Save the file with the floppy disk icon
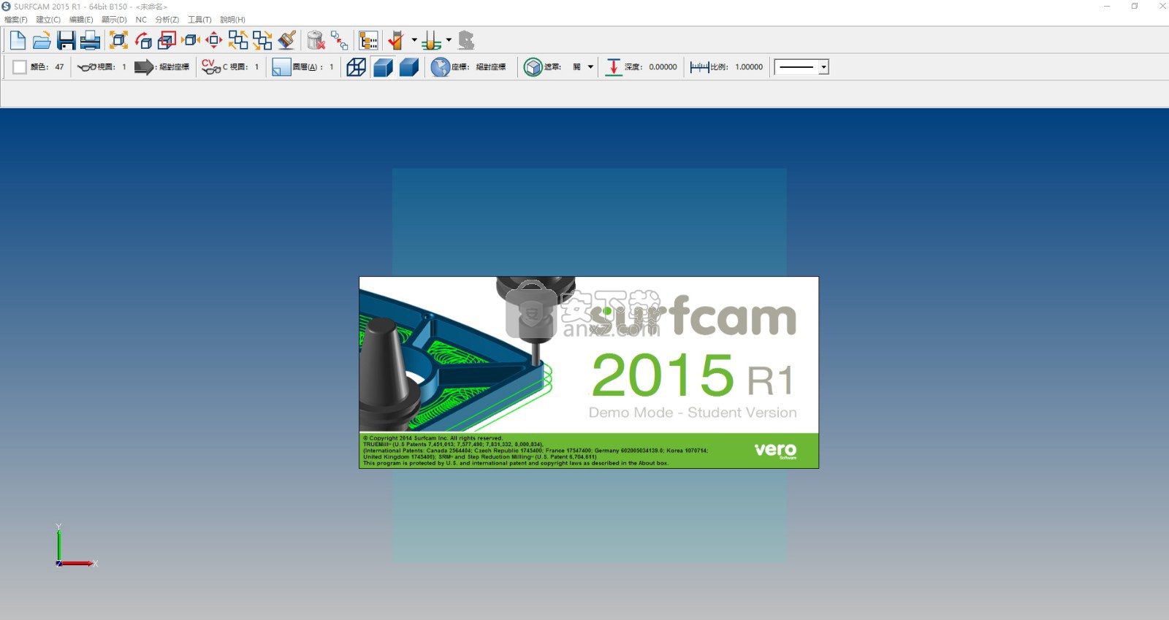This screenshot has height=620, width=1169. [x=66, y=41]
